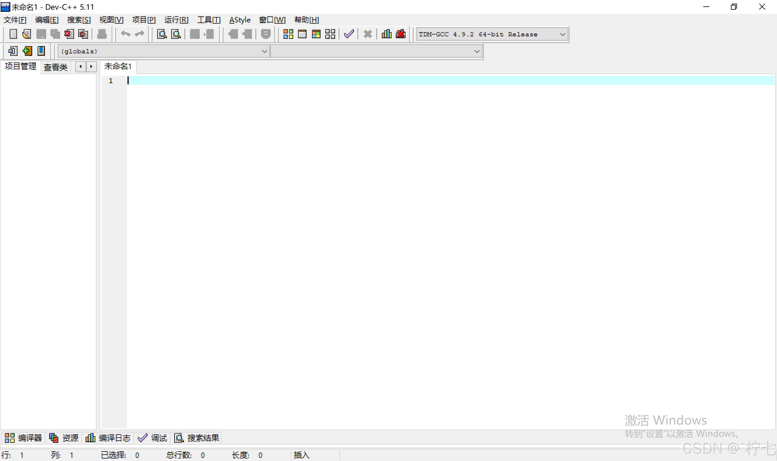The height and width of the screenshot is (461, 777).
Task: Open the 编译日志 bottom panel tab
Action: pyautogui.click(x=108, y=438)
